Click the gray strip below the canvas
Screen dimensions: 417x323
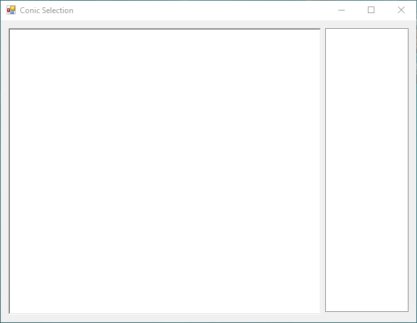[165, 317]
